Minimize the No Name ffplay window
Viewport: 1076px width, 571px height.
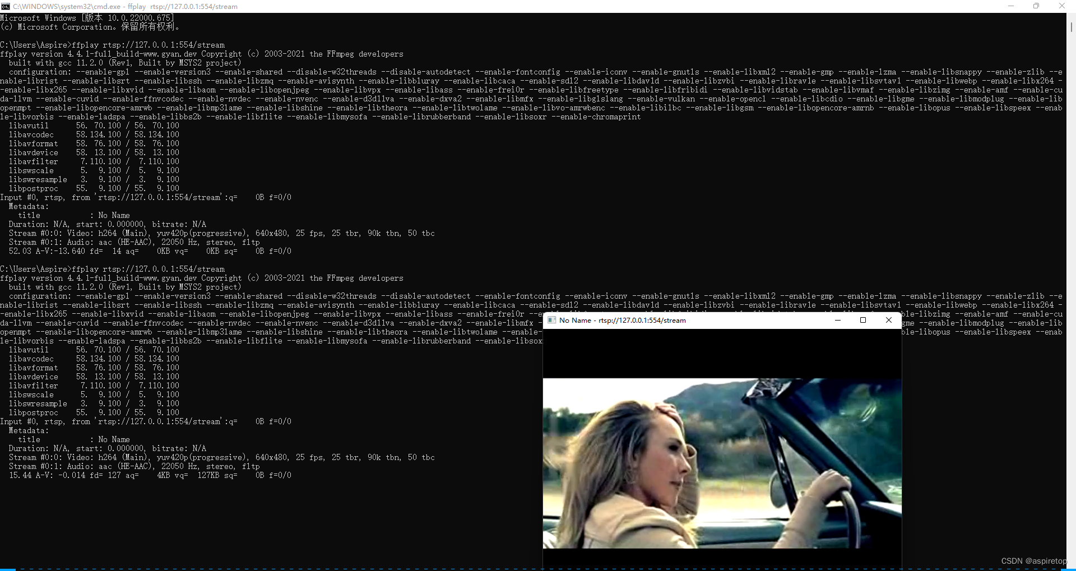pos(837,320)
